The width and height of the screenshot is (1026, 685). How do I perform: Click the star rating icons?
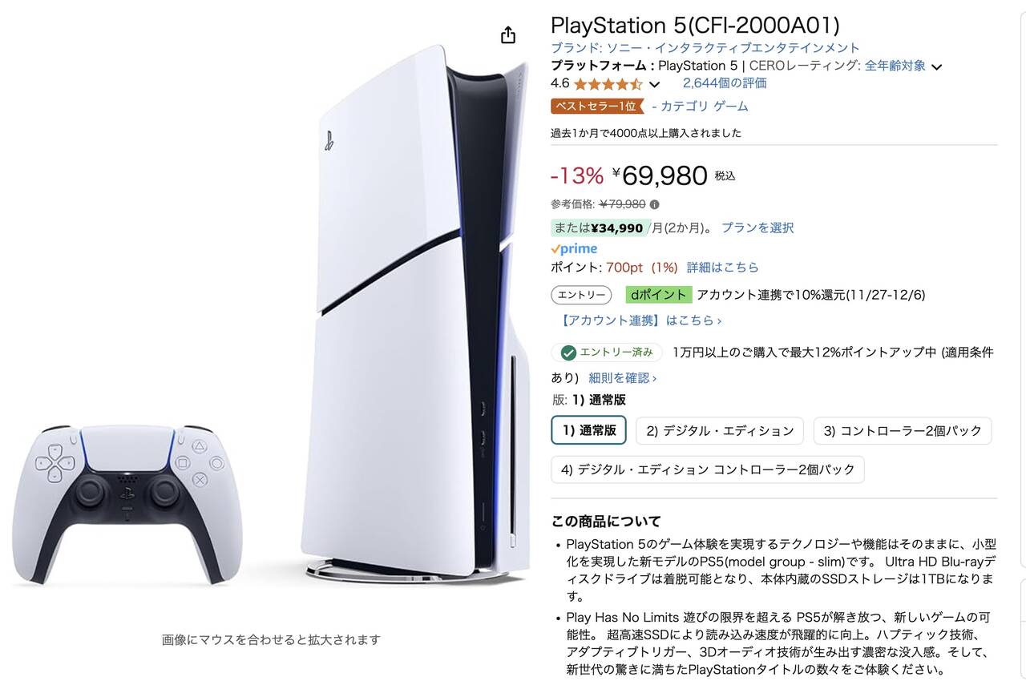pyautogui.click(x=608, y=83)
